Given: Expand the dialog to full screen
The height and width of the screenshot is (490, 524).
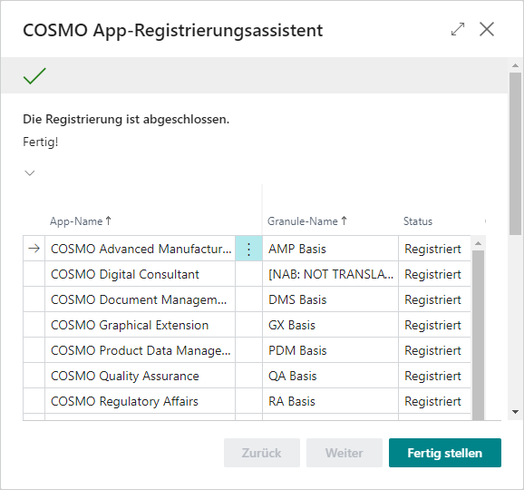Looking at the screenshot, I should (458, 29).
